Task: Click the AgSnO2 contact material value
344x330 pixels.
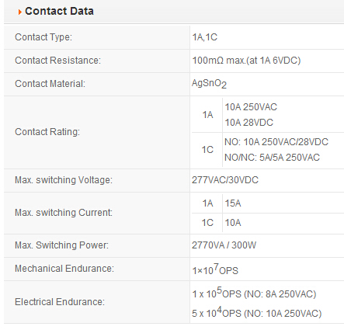Action: 209,84
